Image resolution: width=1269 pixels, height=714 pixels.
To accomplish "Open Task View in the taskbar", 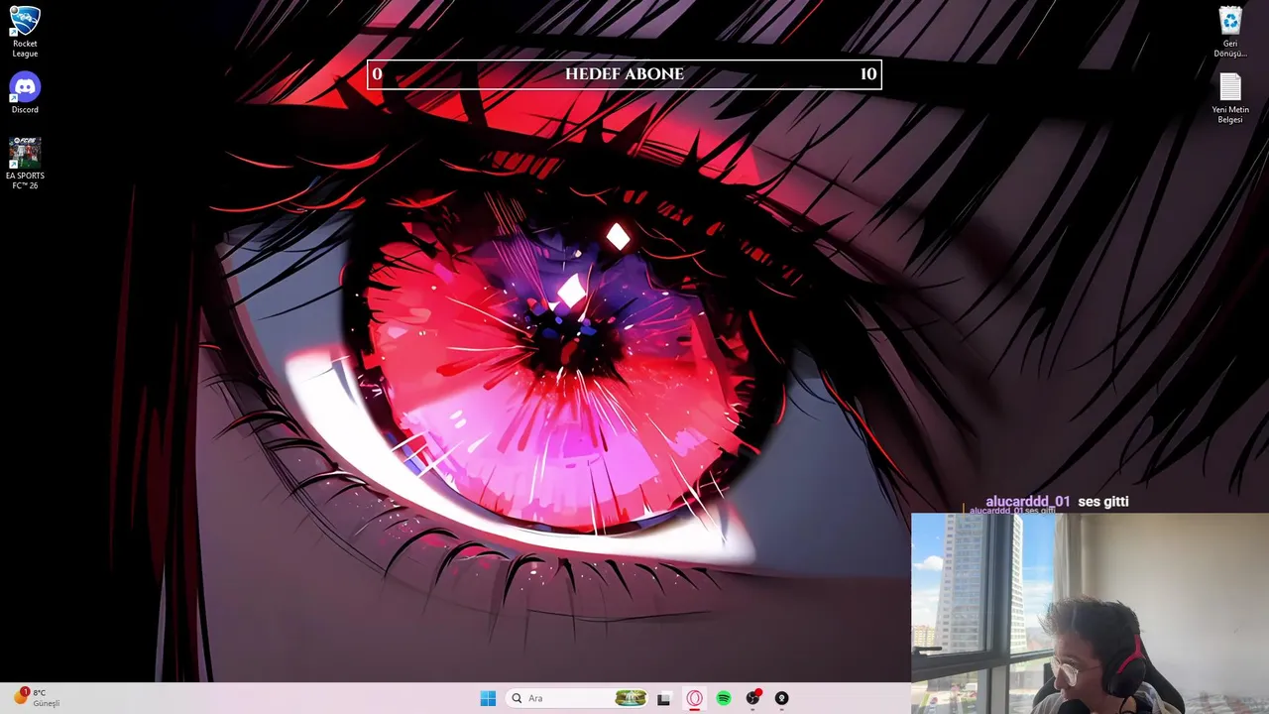I will tap(664, 698).
